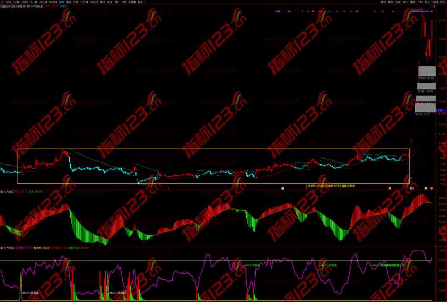Switch to the 分时 intraday tab
The height and width of the screenshot is (302, 447).
coord(8,2)
